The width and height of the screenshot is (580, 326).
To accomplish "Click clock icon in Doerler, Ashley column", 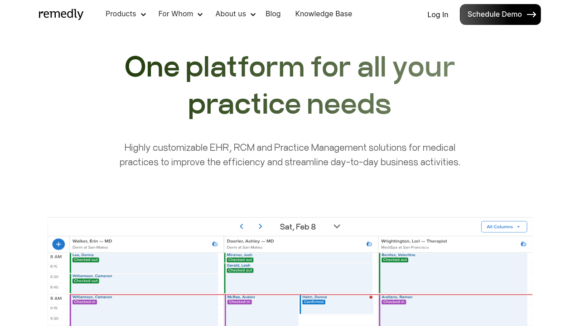I will tap(369, 244).
